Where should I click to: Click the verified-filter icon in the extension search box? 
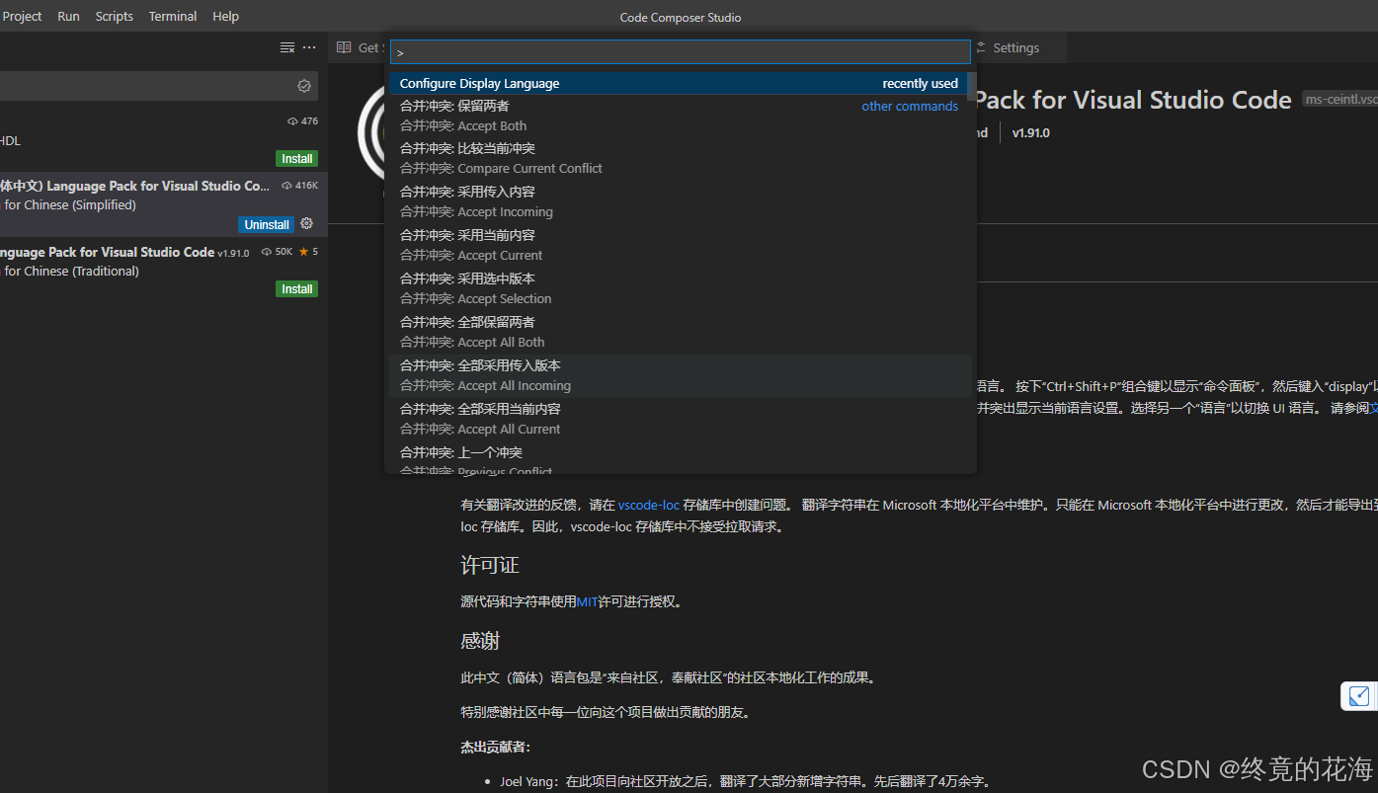pos(304,86)
